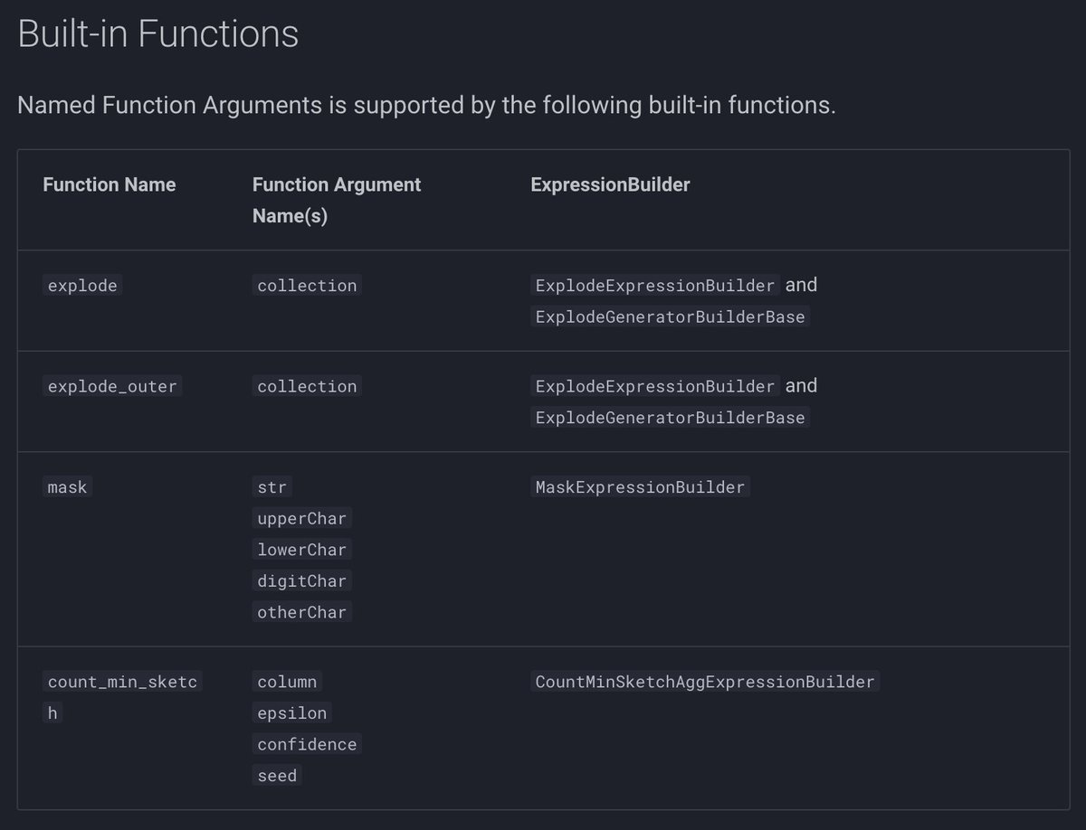Click the Built-in Functions heading

tap(158, 34)
